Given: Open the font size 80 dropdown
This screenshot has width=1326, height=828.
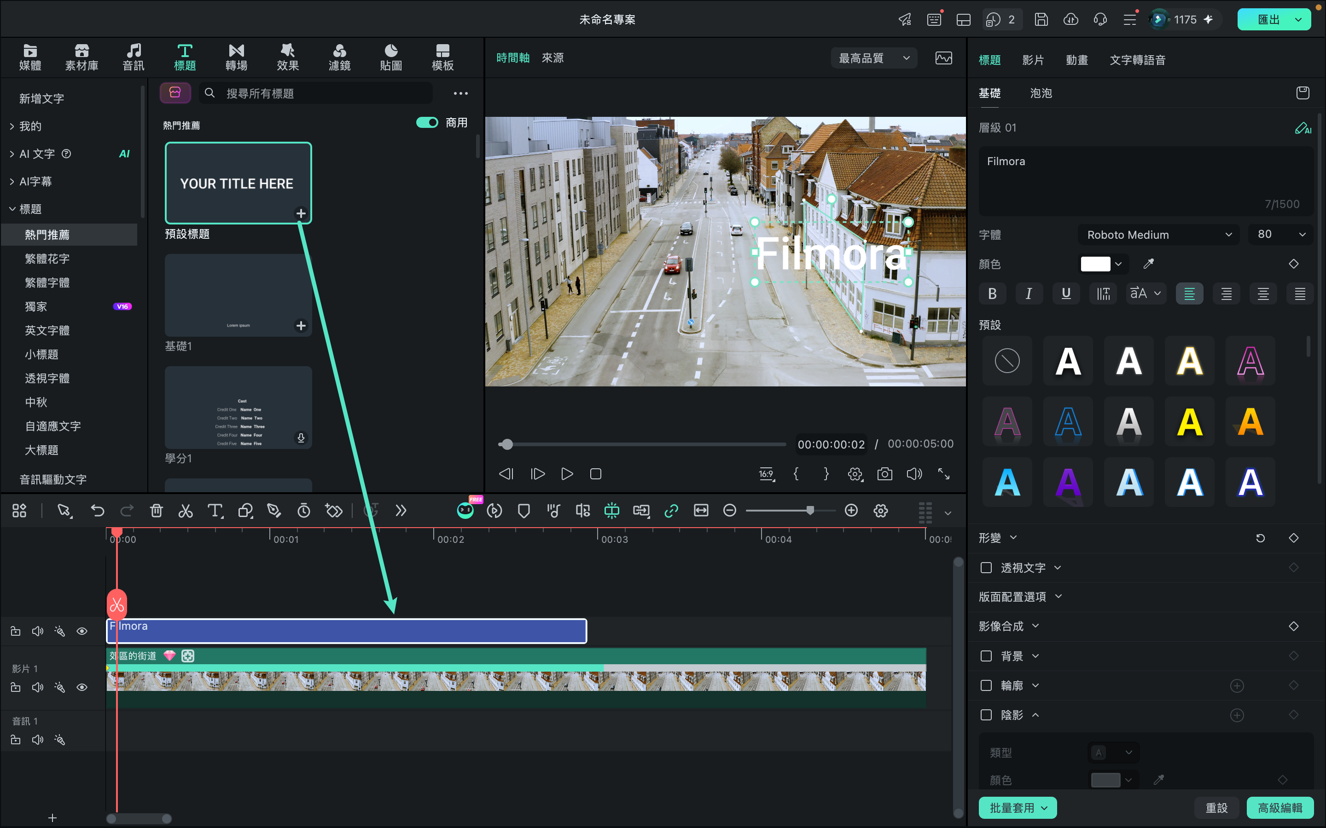Looking at the screenshot, I should 1280,235.
